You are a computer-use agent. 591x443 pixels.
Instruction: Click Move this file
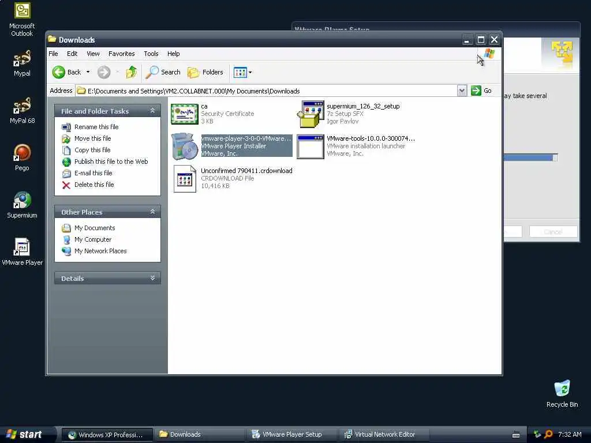(93, 138)
